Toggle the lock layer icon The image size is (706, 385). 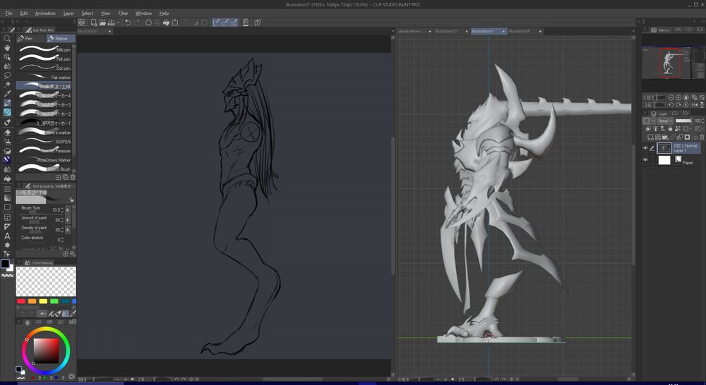tap(671, 128)
